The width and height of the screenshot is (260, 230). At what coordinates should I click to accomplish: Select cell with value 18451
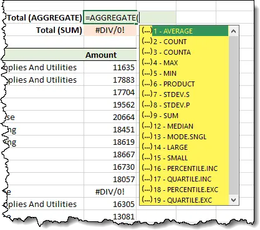(x=110, y=129)
